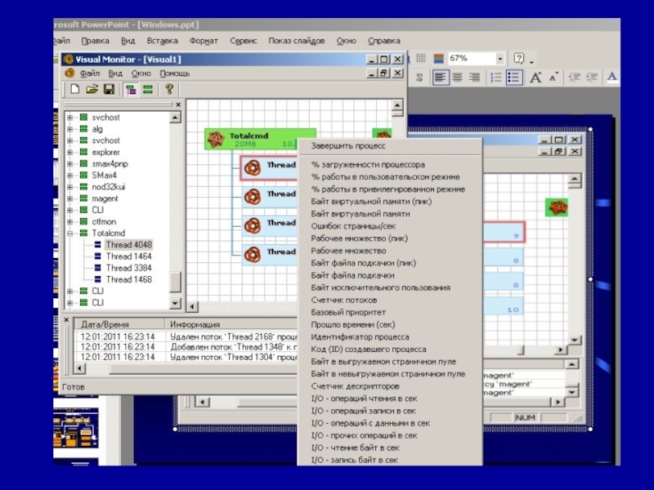Open Показ слайдов menu in PowerPoint
The height and width of the screenshot is (490, 654).
point(297,41)
